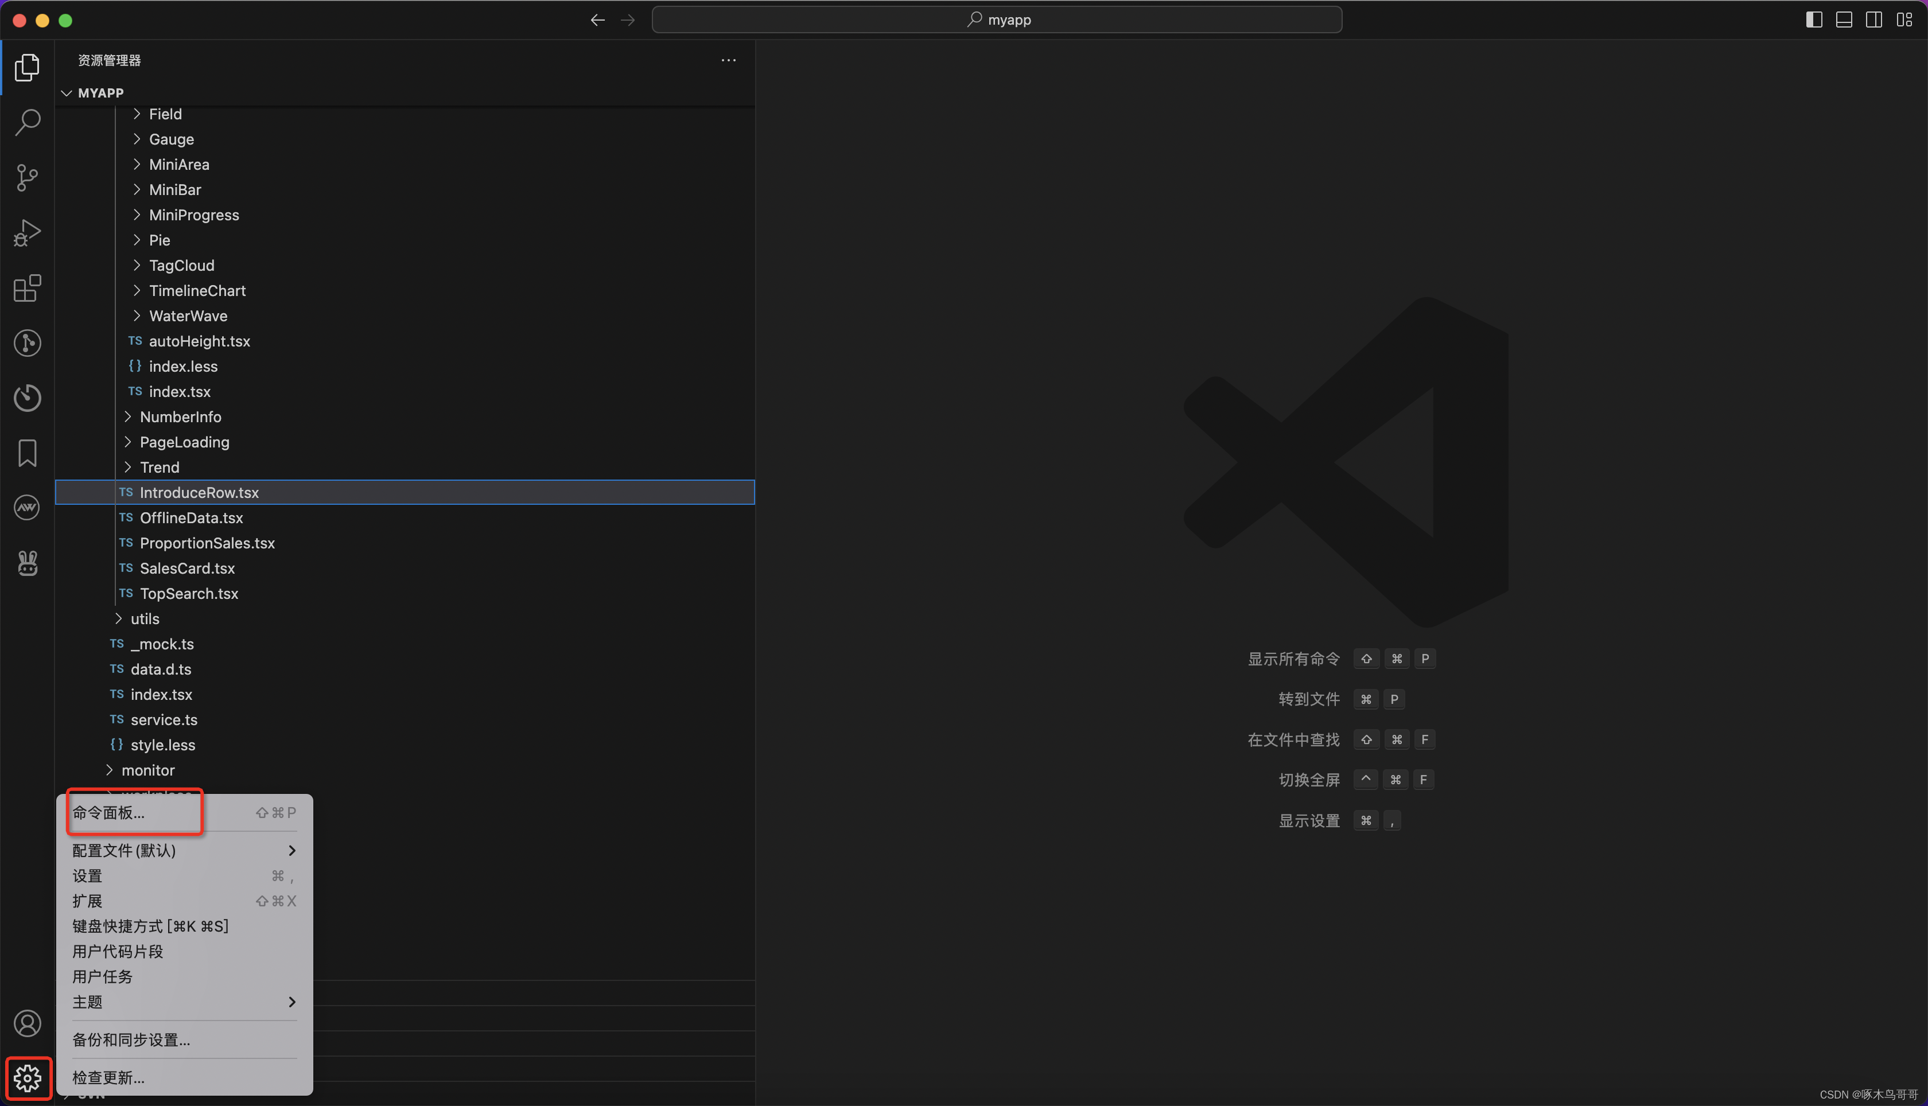Open IntroduceRow.tsx file
Screen dimensions: 1928x1106
tap(405, 492)
